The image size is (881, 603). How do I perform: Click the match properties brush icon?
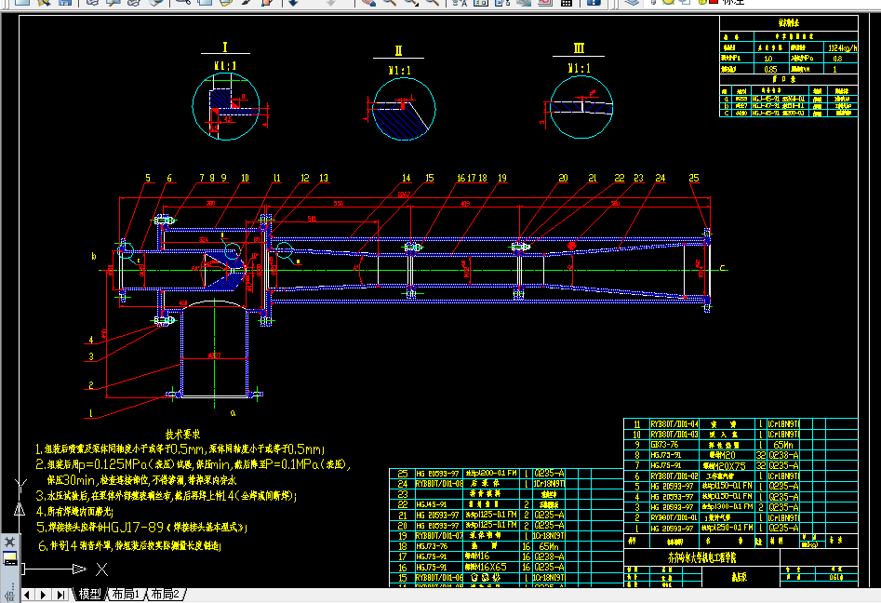(x=247, y=2)
